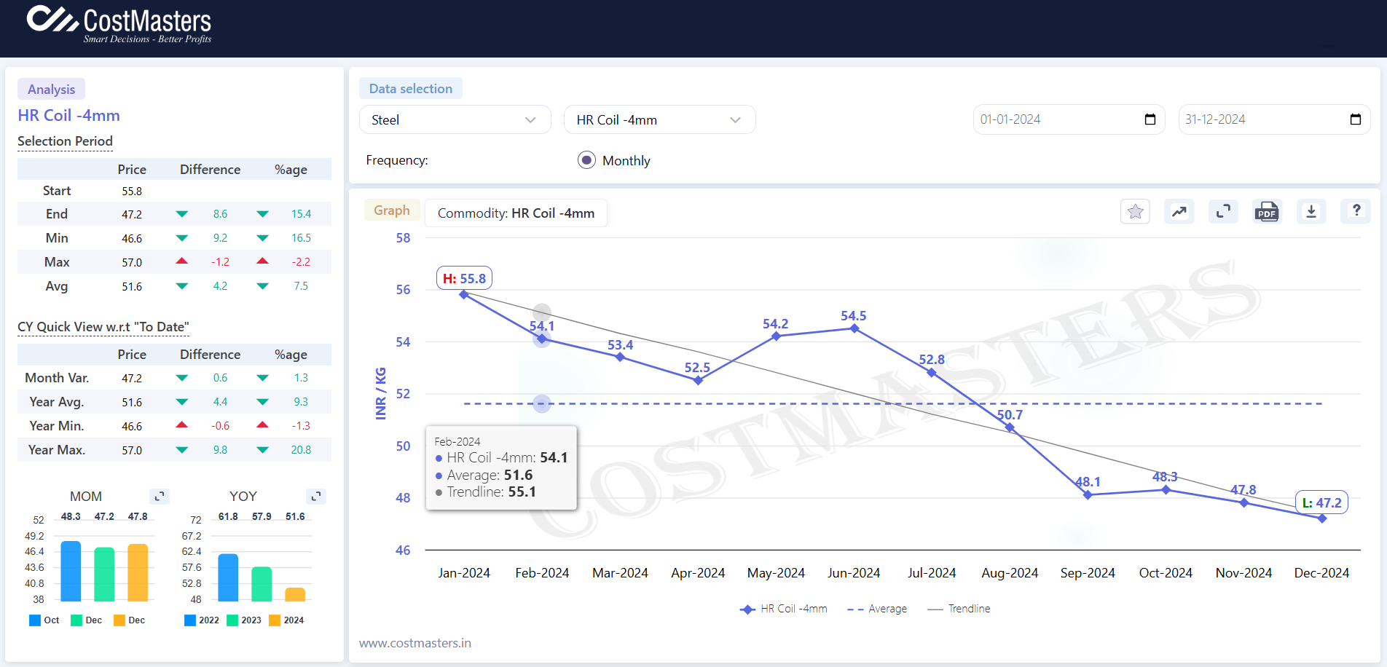Export the graph as PDF
1387x667 pixels.
tap(1267, 212)
